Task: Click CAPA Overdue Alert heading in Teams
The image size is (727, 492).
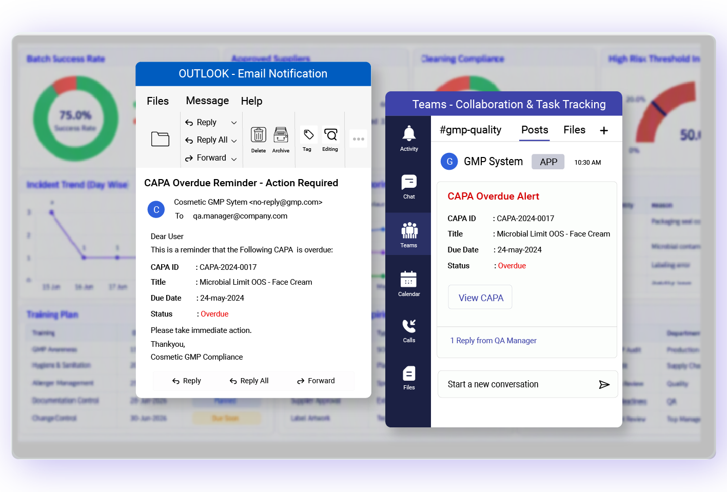Action: click(x=493, y=196)
